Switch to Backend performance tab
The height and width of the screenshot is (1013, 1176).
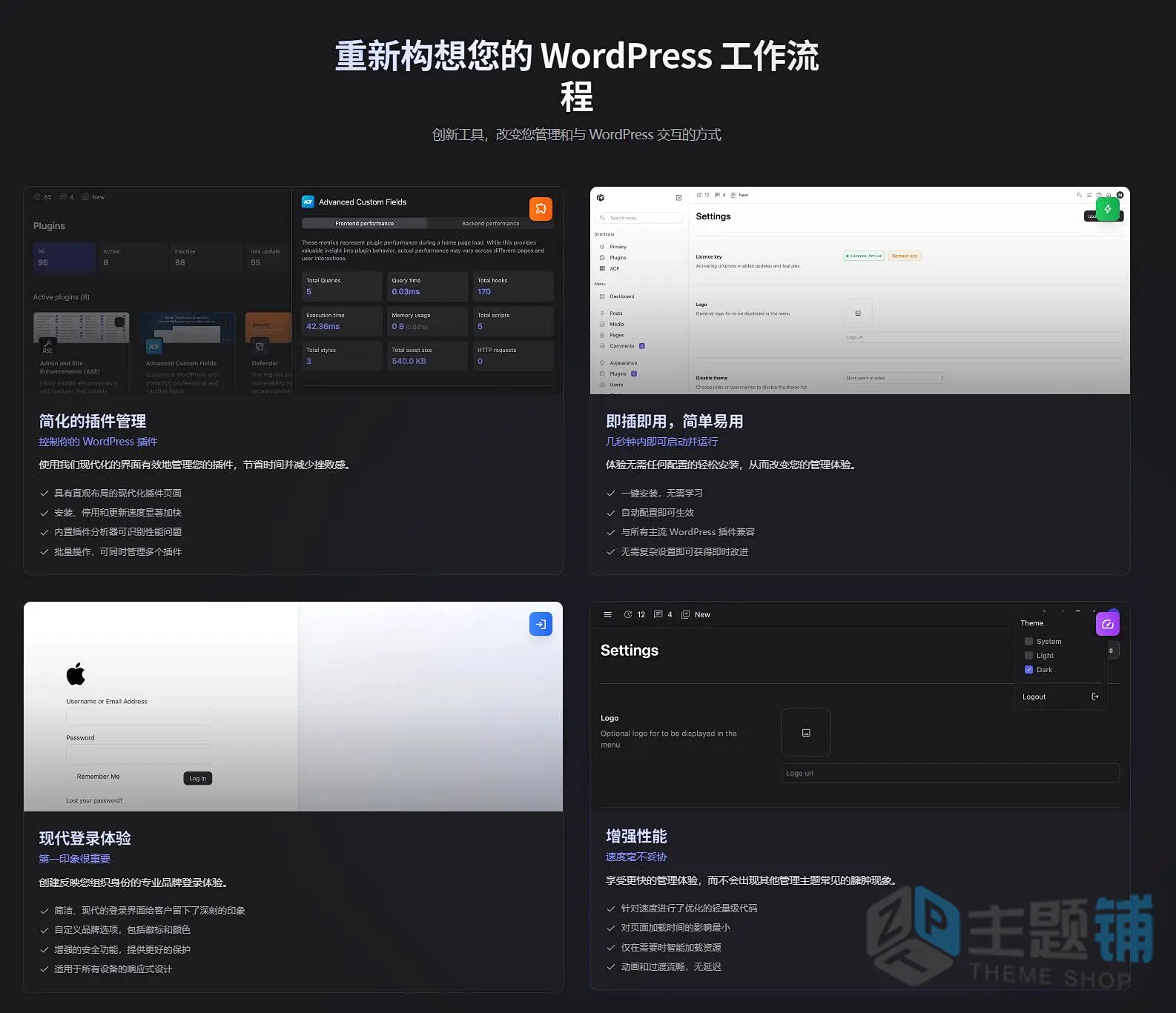[490, 223]
